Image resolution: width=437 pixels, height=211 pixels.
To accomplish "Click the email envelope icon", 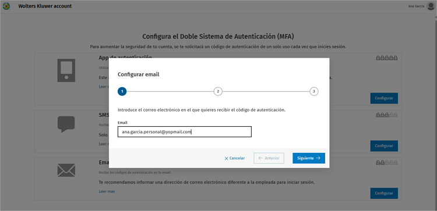I will coord(66,170).
